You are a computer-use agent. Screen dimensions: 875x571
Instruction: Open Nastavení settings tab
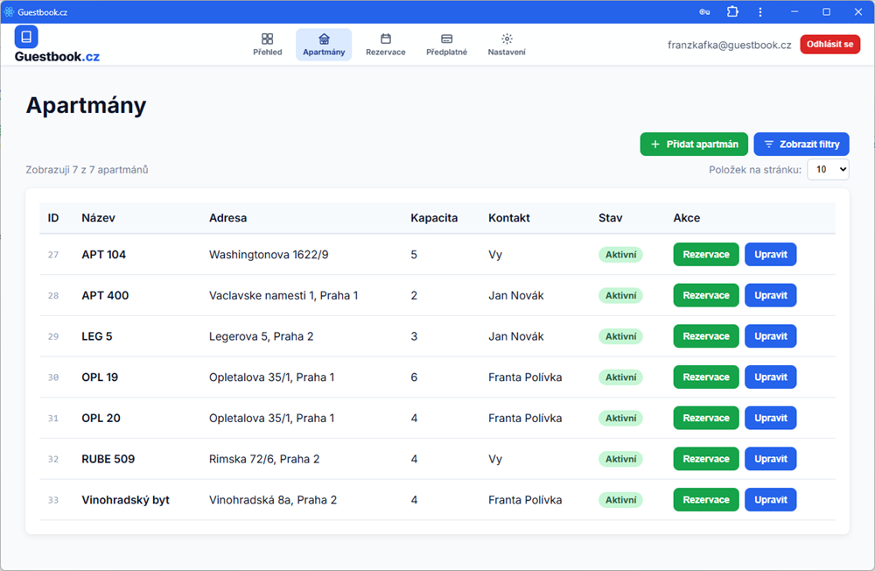tap(507, 45)
